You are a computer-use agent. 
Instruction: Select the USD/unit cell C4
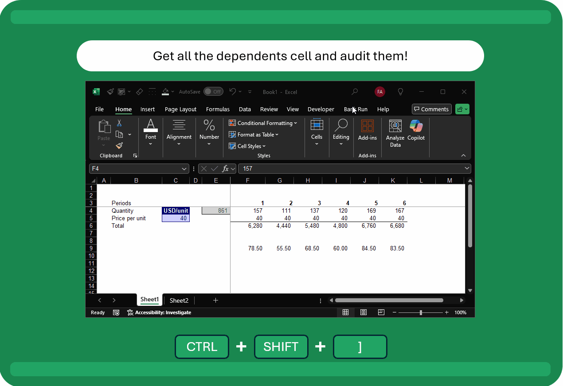pos(176,211)
